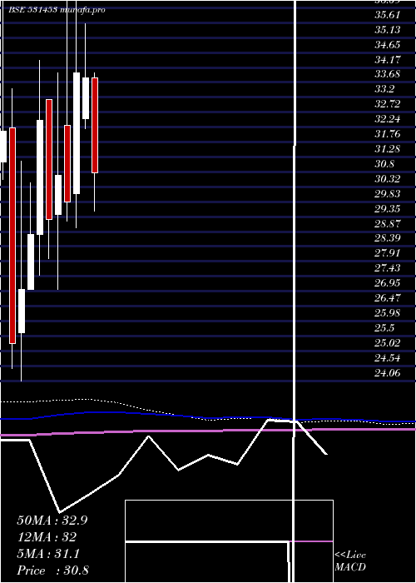The height and width of the screenshot is (583, 416).
Task: Click the 29.35 price axis label
Action: [388, 208]
